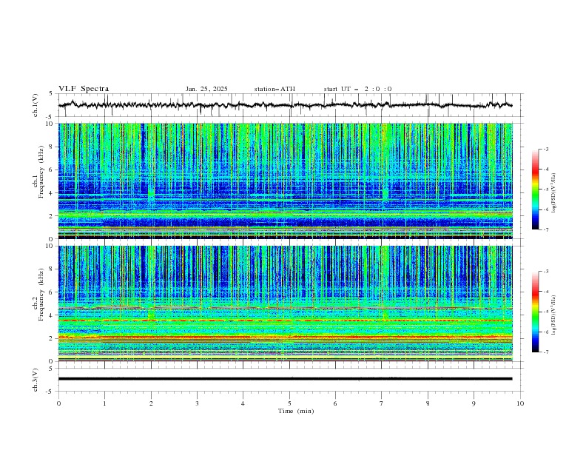Click the "VLF Spectra" title text
Image resolution: width=586 pixels, height=453 pixels.
84,89
